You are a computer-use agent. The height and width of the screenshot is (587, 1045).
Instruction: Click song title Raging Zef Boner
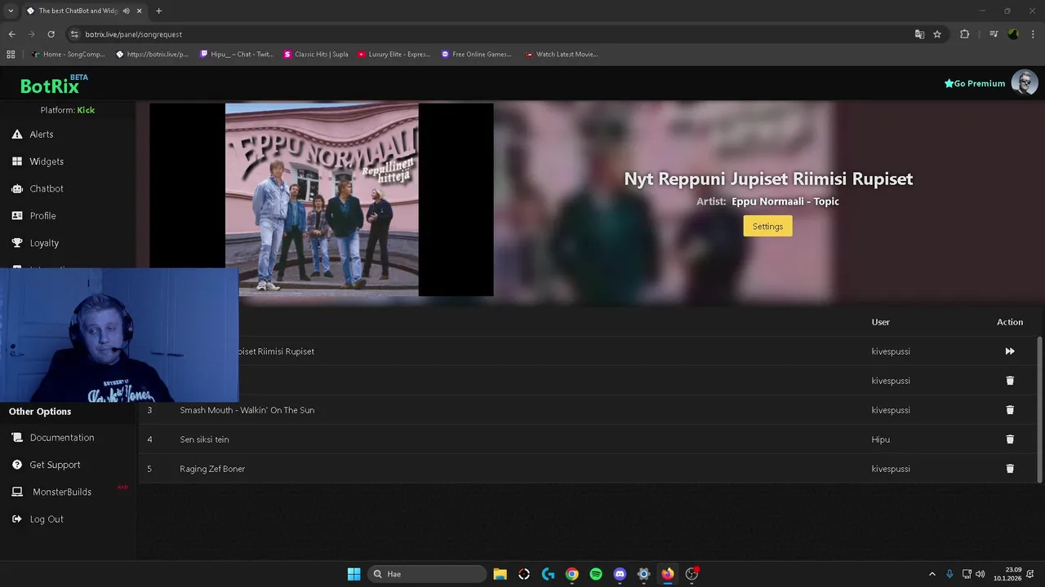click(x=212, y=469)
